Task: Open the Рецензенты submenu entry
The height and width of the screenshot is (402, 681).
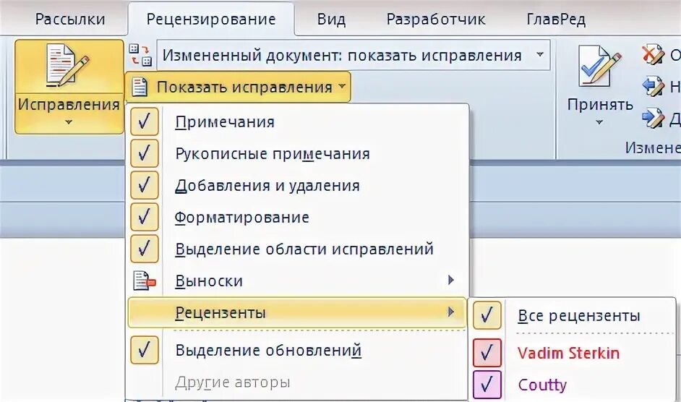Action: coord(298,312)
